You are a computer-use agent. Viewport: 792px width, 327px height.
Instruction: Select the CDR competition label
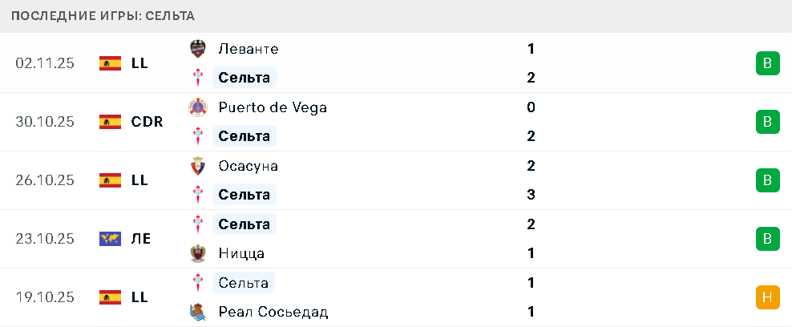pos(147,122)
